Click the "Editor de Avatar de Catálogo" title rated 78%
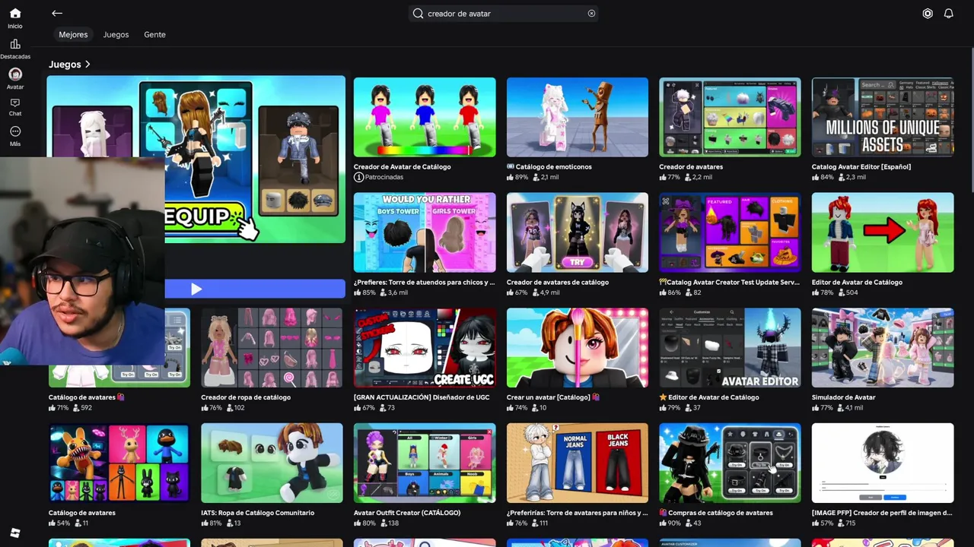 click(x=857, y=283)
